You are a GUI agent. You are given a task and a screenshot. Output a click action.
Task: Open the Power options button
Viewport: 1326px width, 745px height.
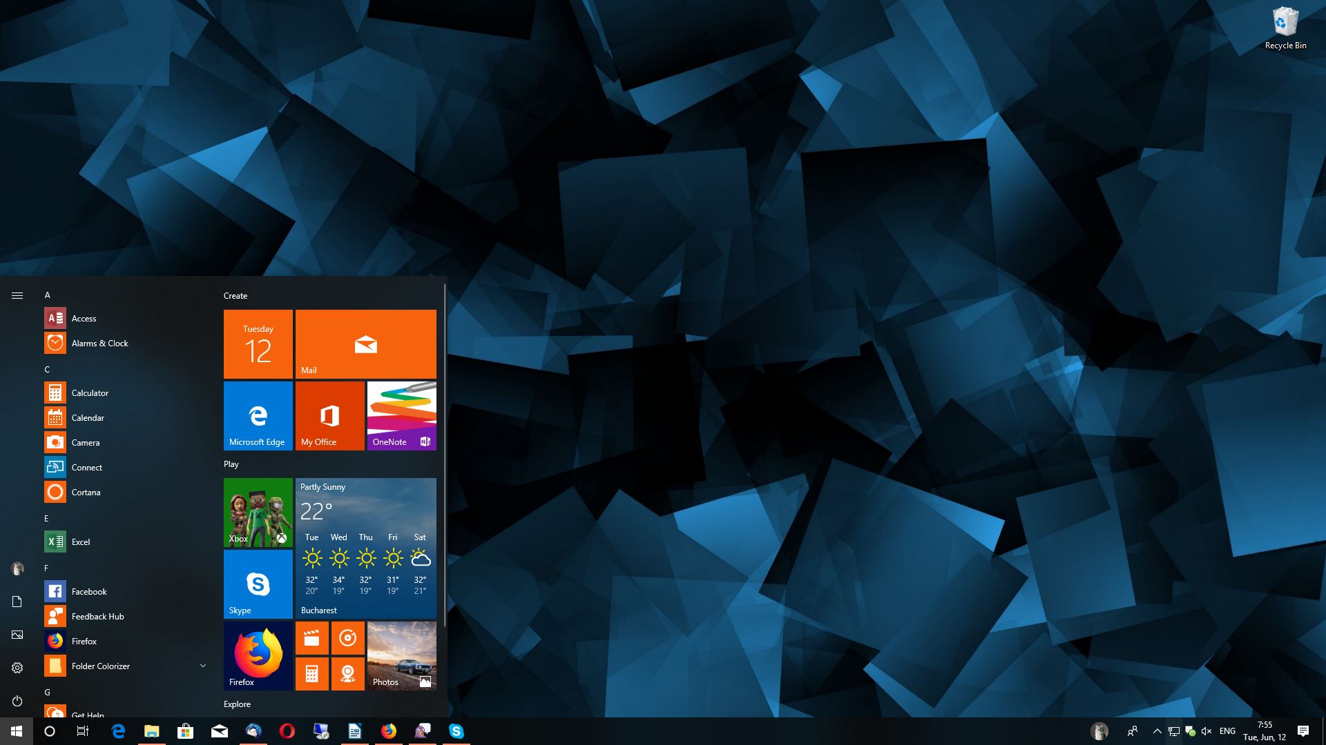pyautogui.click(x=17, y=701)
